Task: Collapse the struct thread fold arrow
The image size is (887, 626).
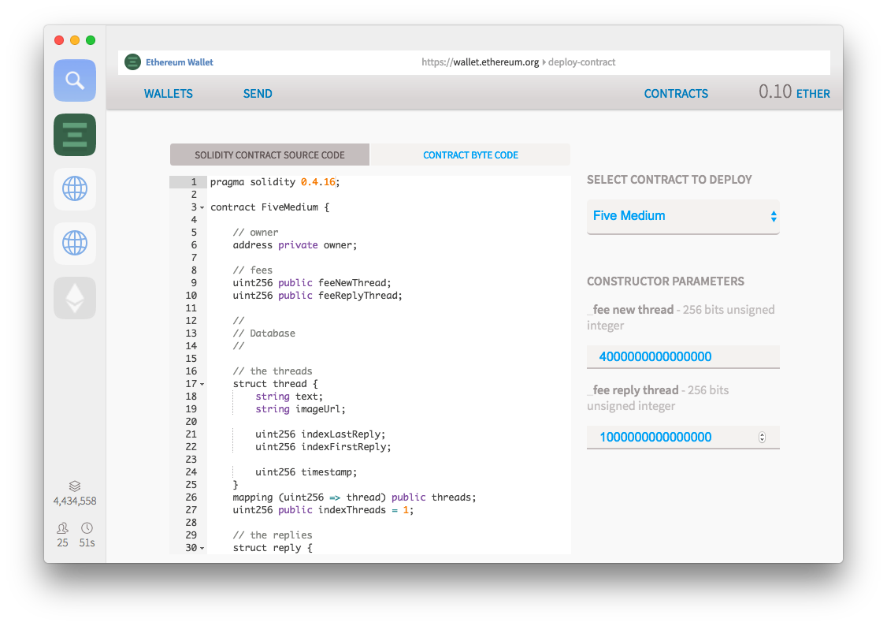Action: point(202,385)
